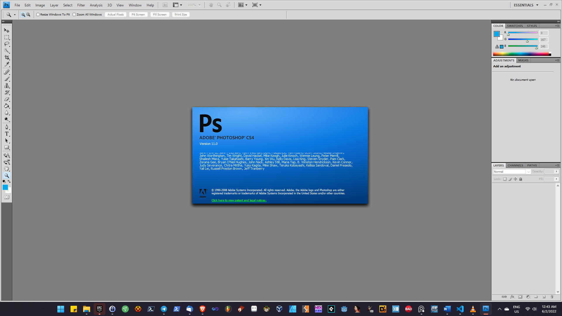
Task: Open Windows Start menu
Action: tap(61, 309)
